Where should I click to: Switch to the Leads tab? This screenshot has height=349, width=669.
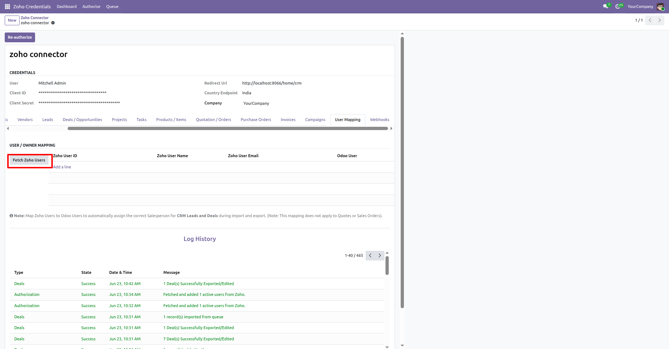(x=48, y=120)
